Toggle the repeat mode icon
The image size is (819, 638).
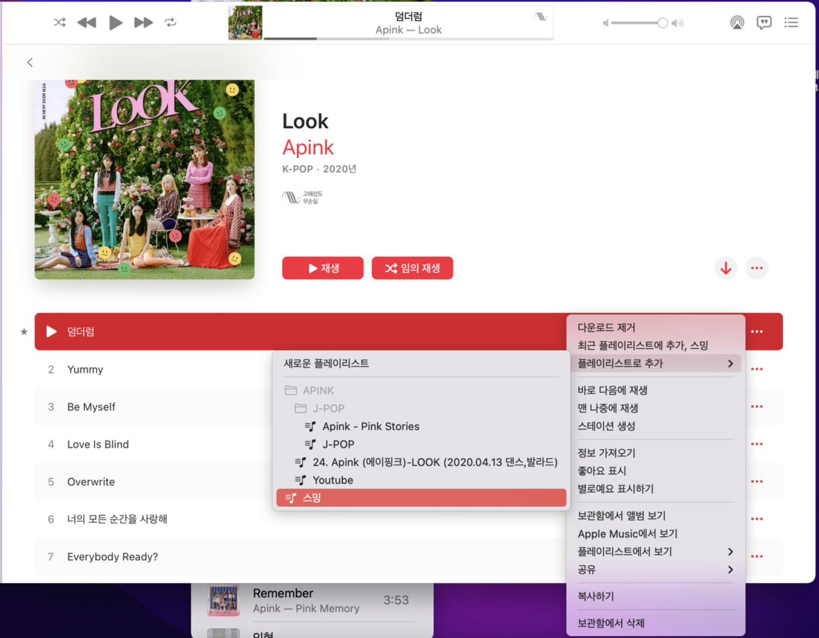171,22
